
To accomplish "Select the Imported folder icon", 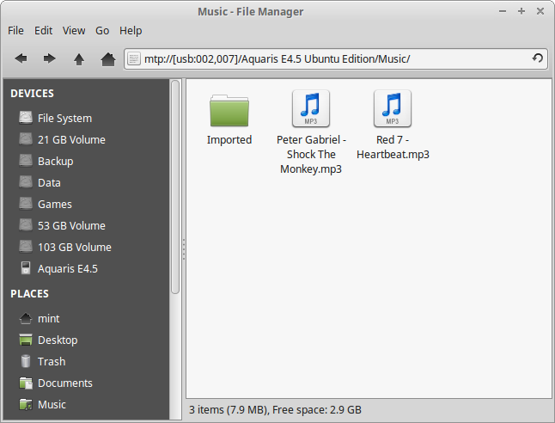I will [229, 111].
